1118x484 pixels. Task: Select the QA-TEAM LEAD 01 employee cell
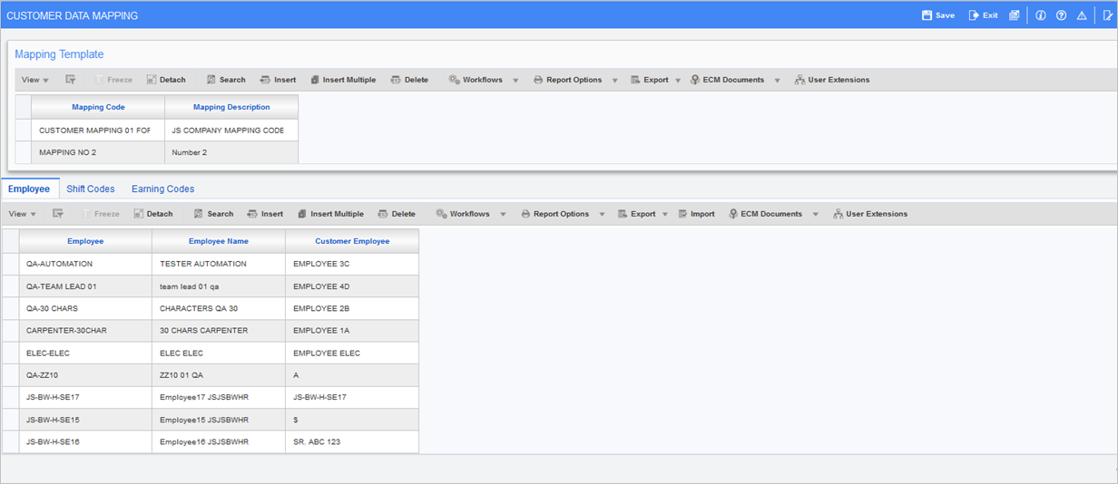(x=85, y=286)
